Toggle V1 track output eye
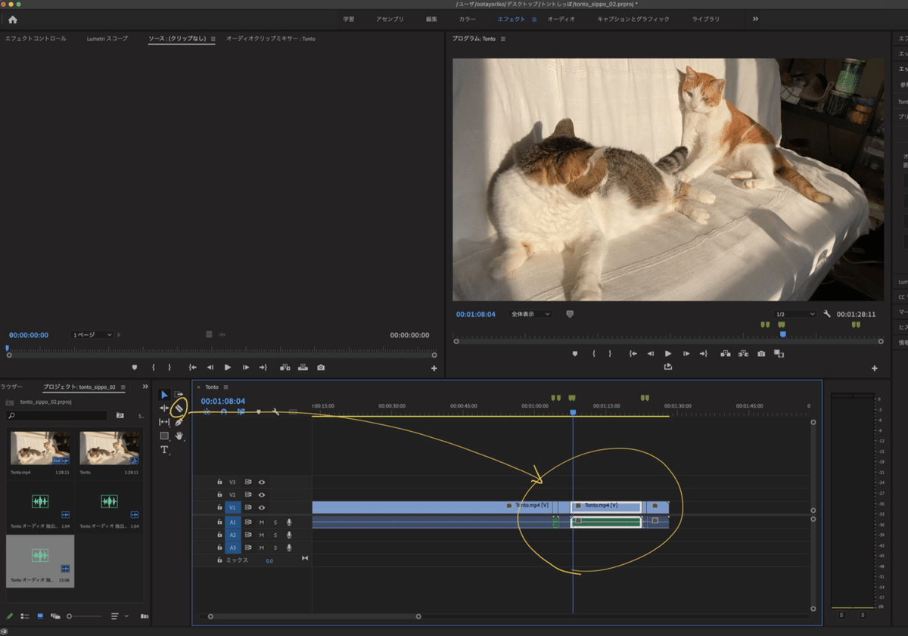This screenshot has width=908, height=636. tap(262, 507)
